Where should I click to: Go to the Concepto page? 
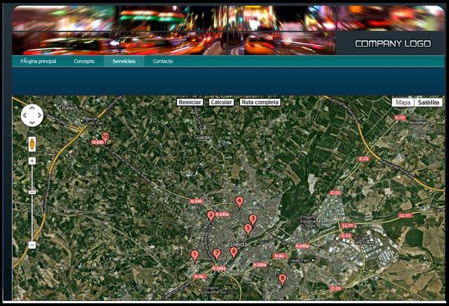pyautogui.click(x=84, y=62)
